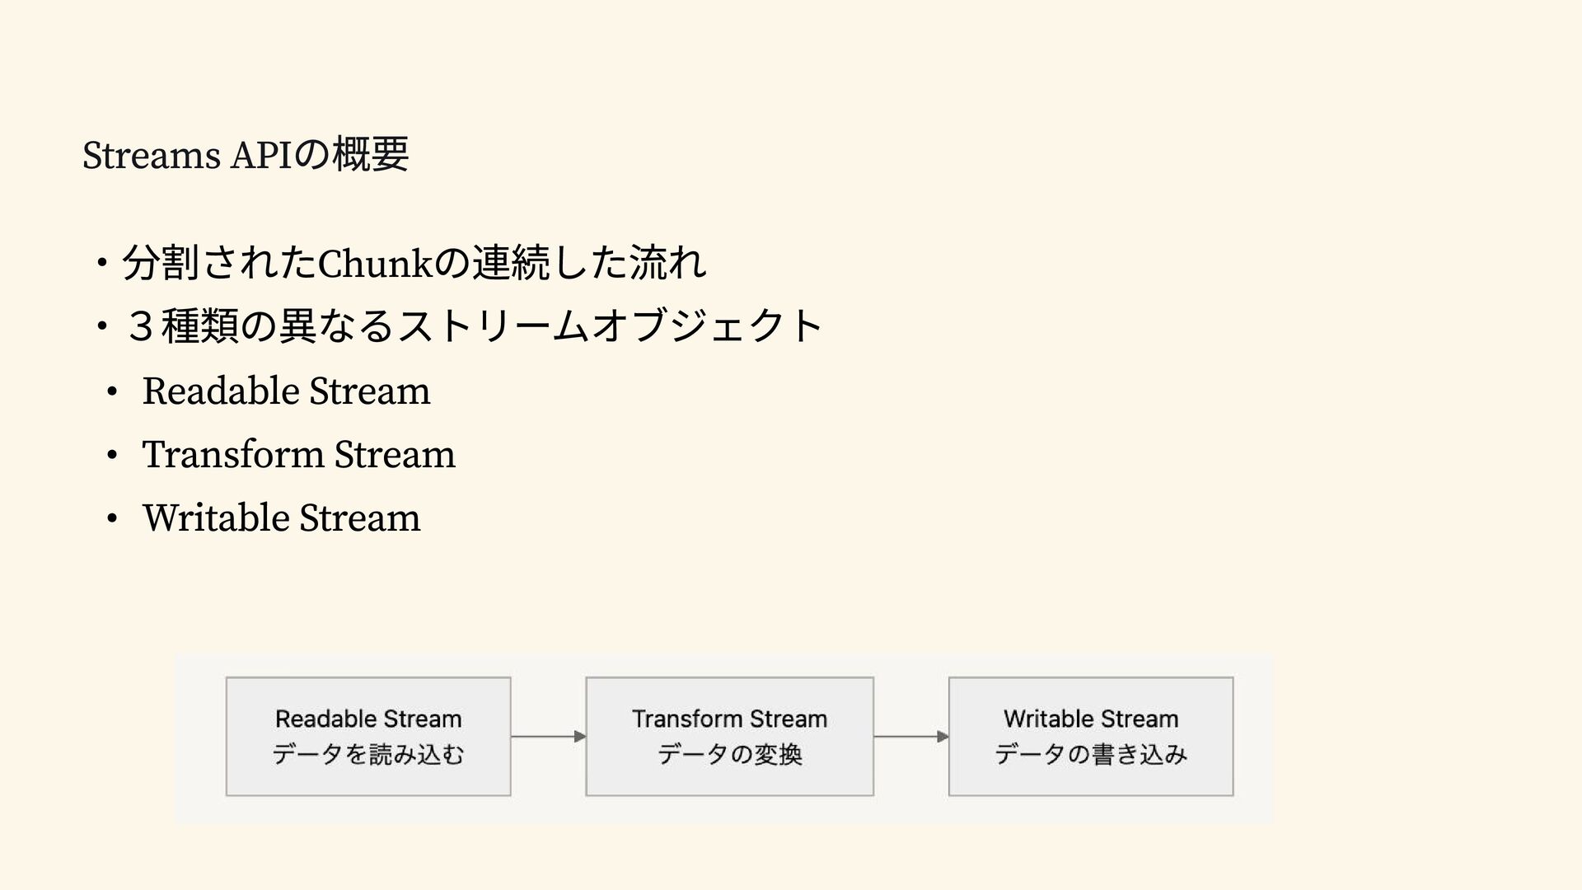Select the '３種類の異なるストリームオブジェクト' bullet
Viewport: 1582px width, 890px height.
pos(475,326)
